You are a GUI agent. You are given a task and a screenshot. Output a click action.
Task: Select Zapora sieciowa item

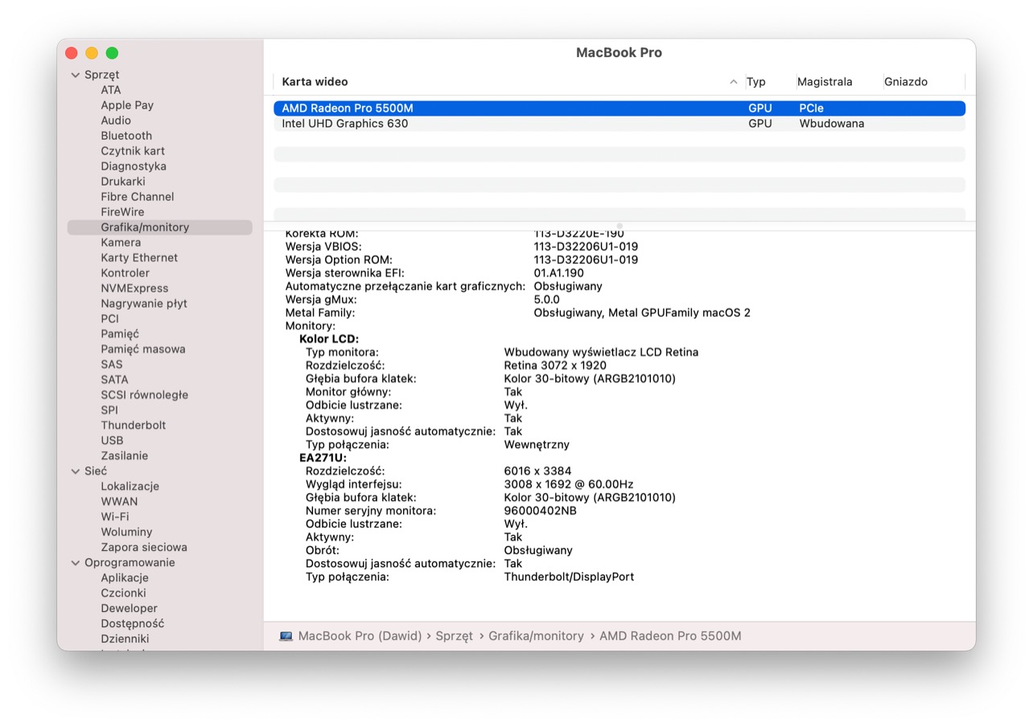pos(143,548)
